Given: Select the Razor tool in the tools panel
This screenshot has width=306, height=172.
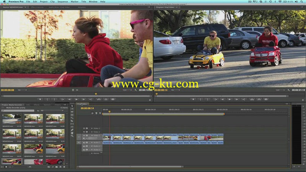Looking at the screenshot, I should pos(72,121).
